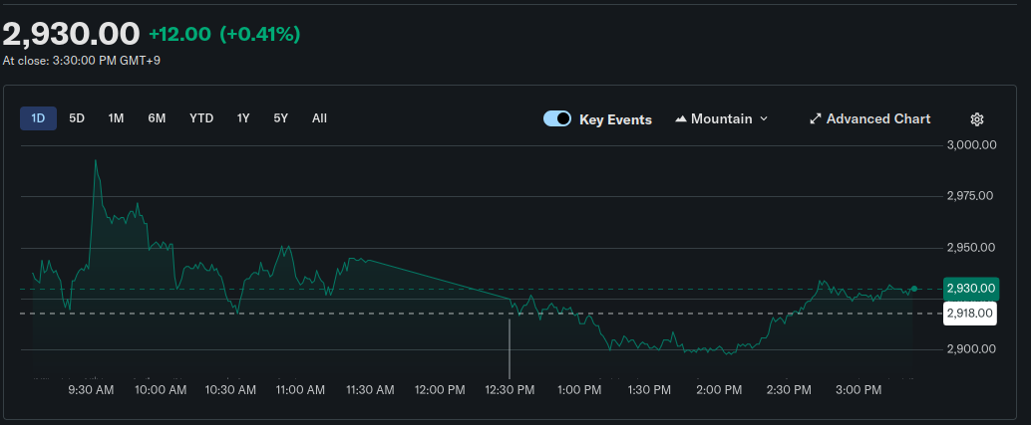Click the 1:00 PM time label

pos(579,390)
